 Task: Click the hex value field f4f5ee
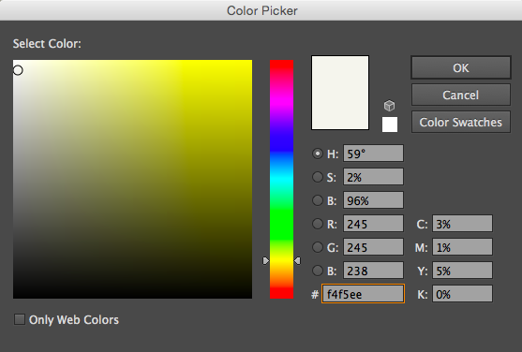(363, 294)
